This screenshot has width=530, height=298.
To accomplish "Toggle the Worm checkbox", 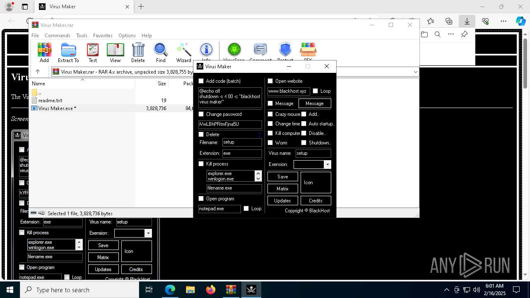I will [x=270, y=143].
